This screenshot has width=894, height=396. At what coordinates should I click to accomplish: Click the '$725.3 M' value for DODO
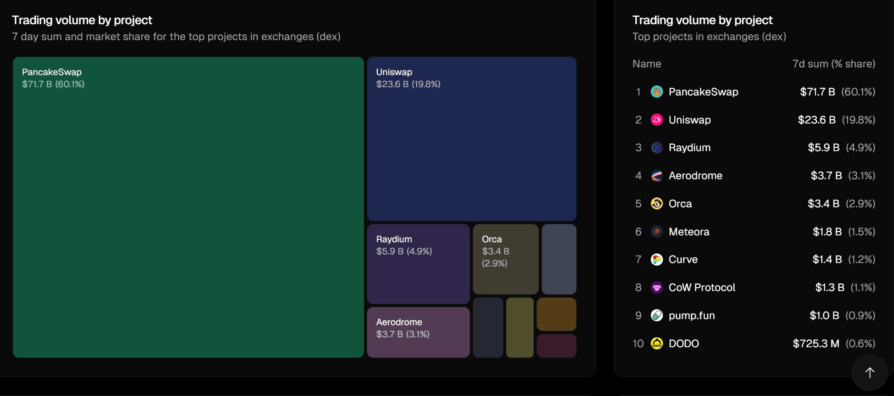point(816,343)
